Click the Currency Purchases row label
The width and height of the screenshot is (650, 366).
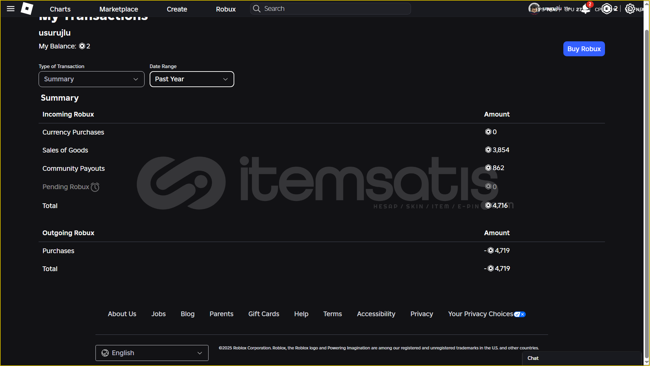point(73,133)
